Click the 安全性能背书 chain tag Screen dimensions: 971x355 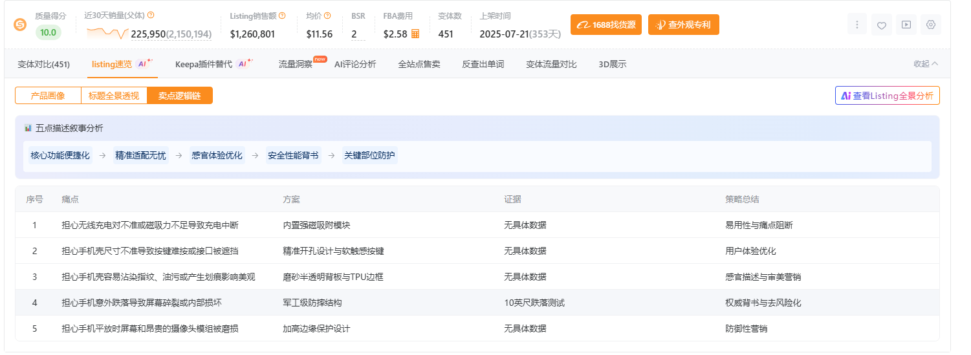point(293,155)
